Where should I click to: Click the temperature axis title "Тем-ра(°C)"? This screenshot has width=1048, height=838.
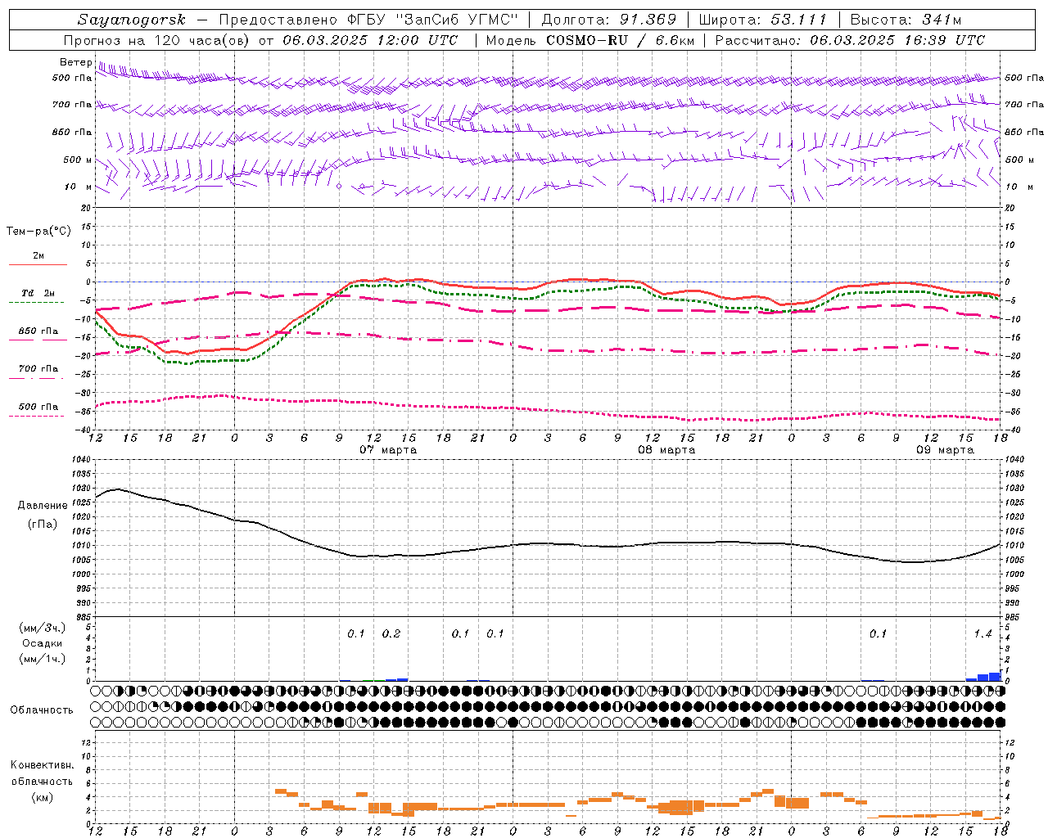[x=38, y=232]
